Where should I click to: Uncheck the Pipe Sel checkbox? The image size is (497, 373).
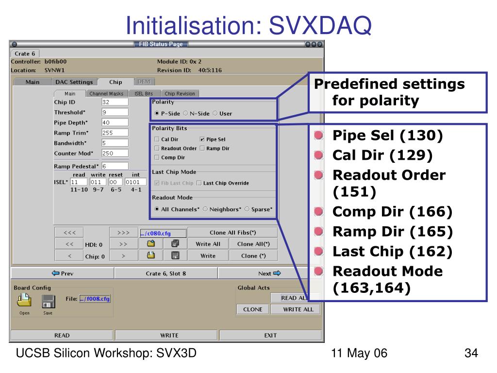click(202, 139)
